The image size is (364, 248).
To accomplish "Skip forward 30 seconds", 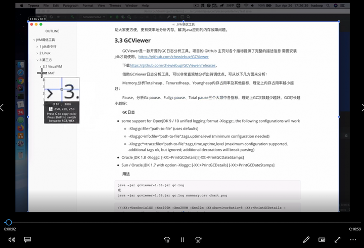I will tap(198, 239).
